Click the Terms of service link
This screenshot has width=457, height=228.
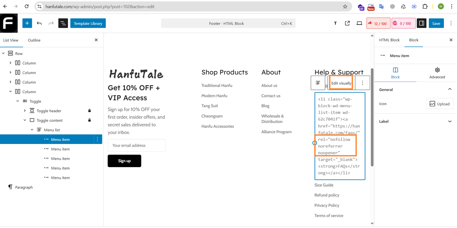[329, 216]
